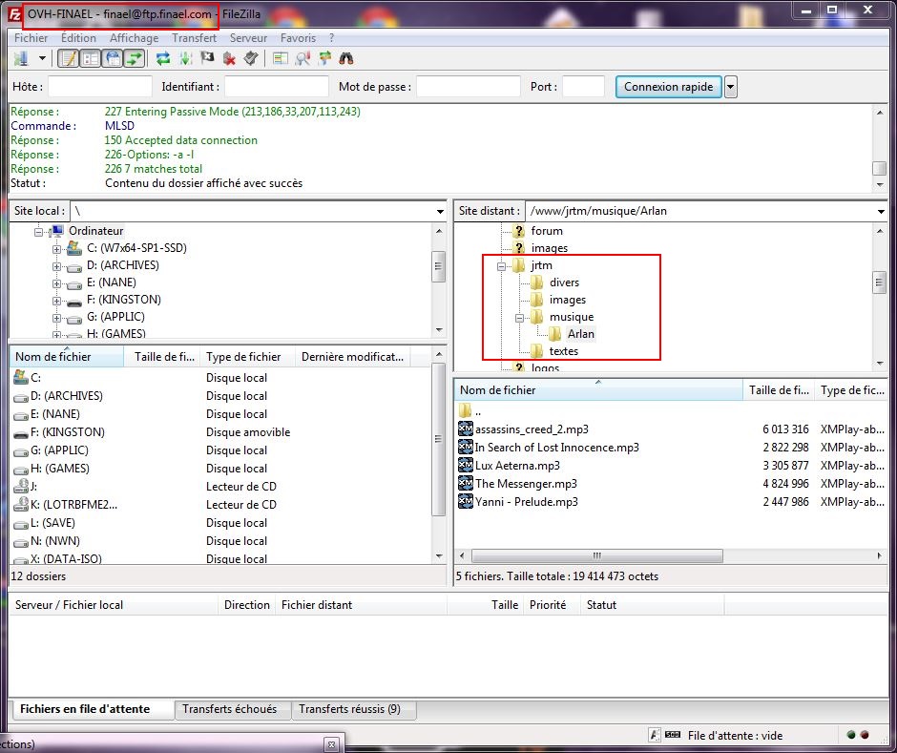Image resolution: width=897 pixels, height=753 pixels.
Task: Switch to Transferts échoués tab
Action: [x=229, y=709]
